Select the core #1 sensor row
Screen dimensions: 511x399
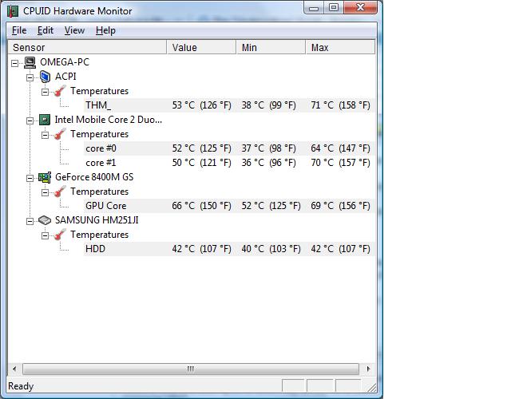click(x=229, y=163)
